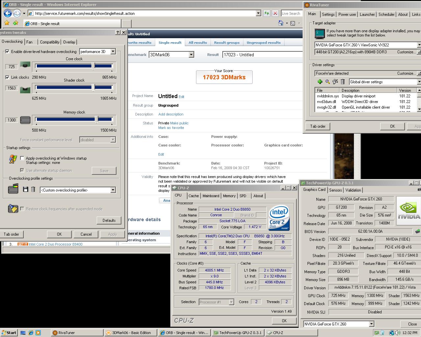
Task: Click the IE forward navigation arrow
Action: (x=16, y=13)
